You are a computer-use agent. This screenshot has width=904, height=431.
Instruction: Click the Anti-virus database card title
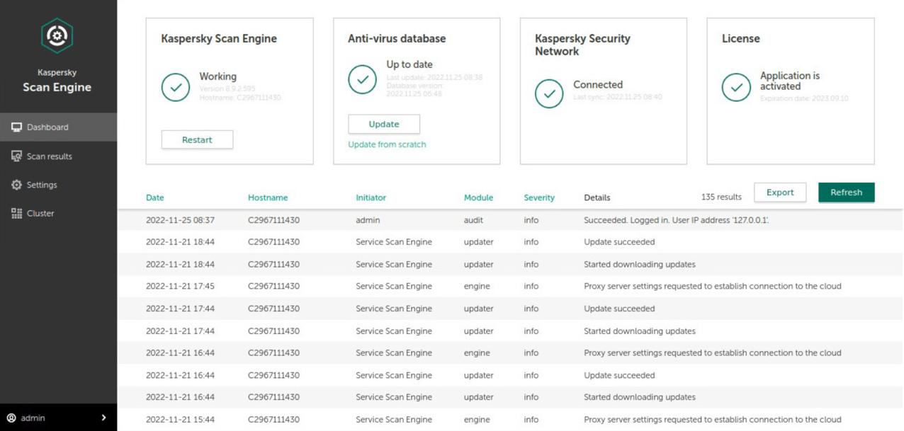click(x=397, y=39)
